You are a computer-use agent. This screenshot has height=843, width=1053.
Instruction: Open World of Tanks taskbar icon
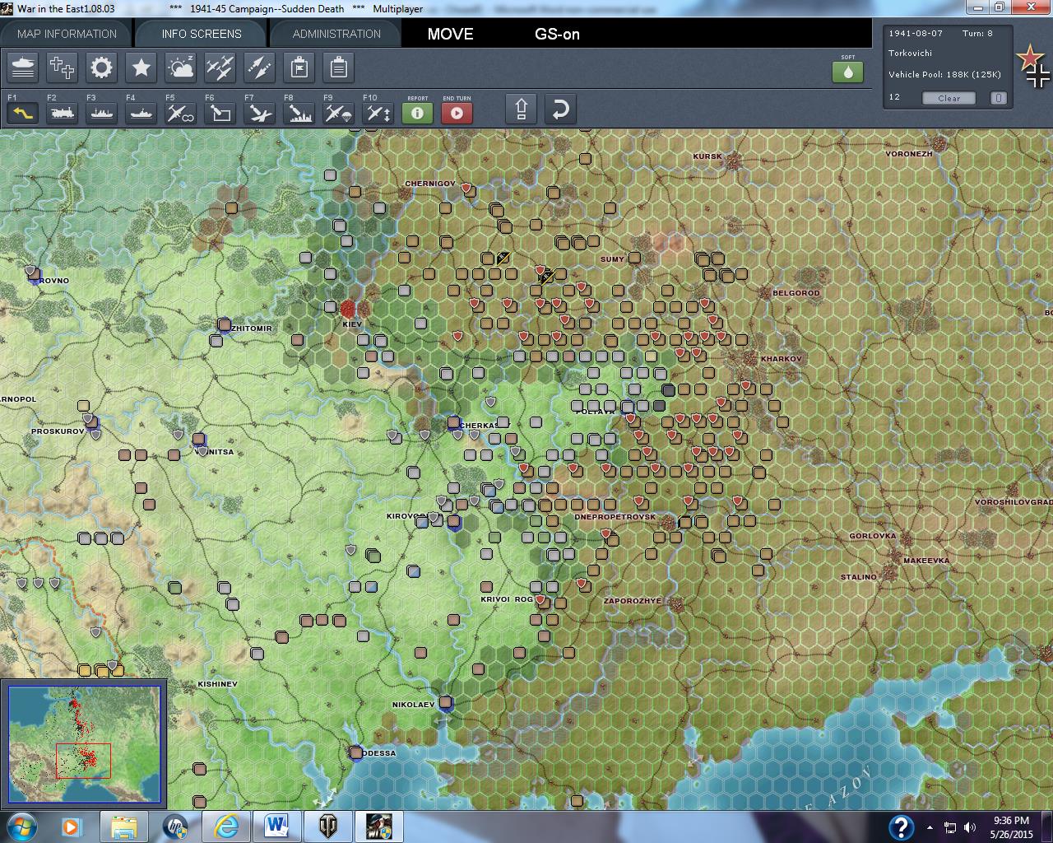pos(327,826)
